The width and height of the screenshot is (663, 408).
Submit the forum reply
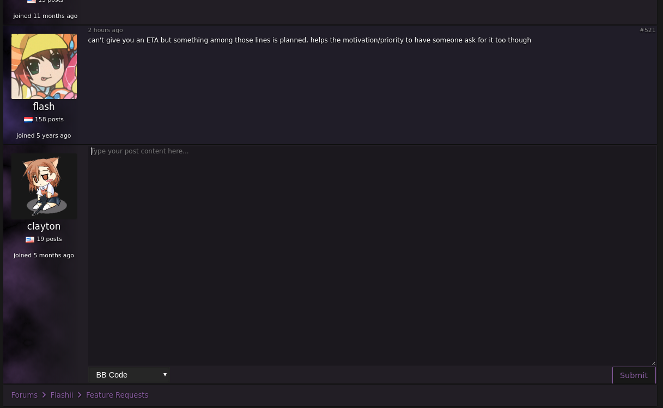point(634,375)
